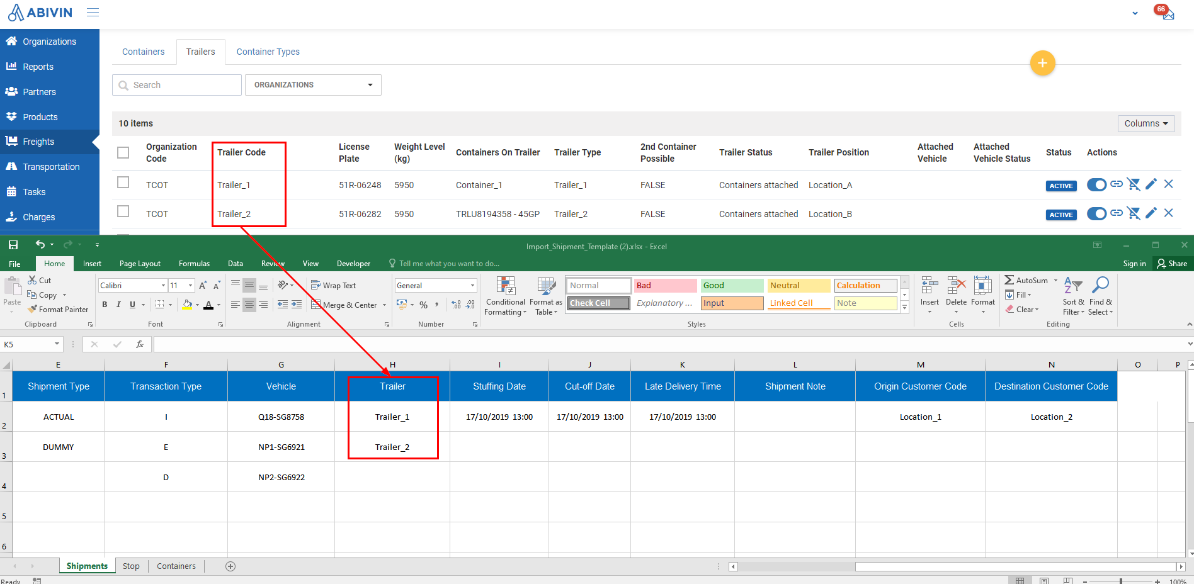The width and height of the screenshot is (1194, 584).
Task: Switch to the Containers sheet tab
Action: (x=176, y=566)
